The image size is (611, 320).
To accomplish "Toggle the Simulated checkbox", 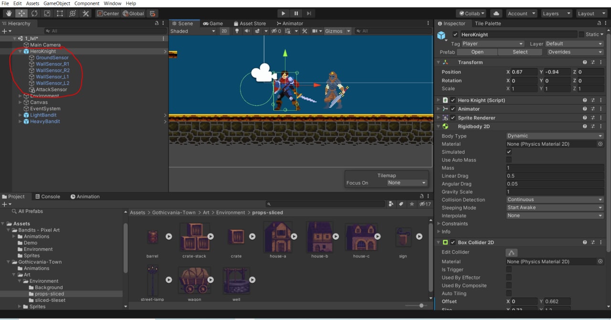I will click(x=509, y=152).
